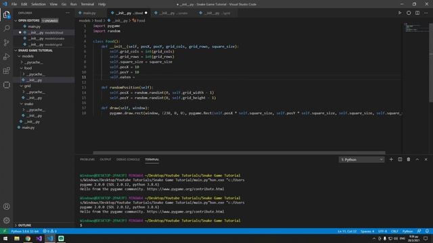Open the editor More Actions ellipsis
This screenshot has width=433, height=243.
coord(426,13)
